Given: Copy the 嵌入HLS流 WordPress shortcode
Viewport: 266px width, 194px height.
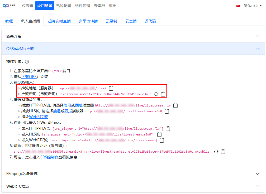Looking at the screenshot, I should pyautogui.click(x=159, y=134).
